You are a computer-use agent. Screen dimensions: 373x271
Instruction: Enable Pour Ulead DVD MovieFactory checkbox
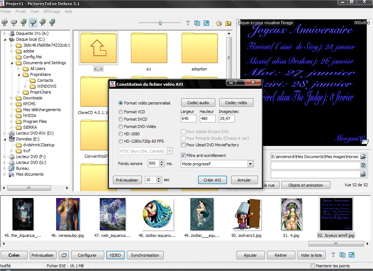pos(183,145)
